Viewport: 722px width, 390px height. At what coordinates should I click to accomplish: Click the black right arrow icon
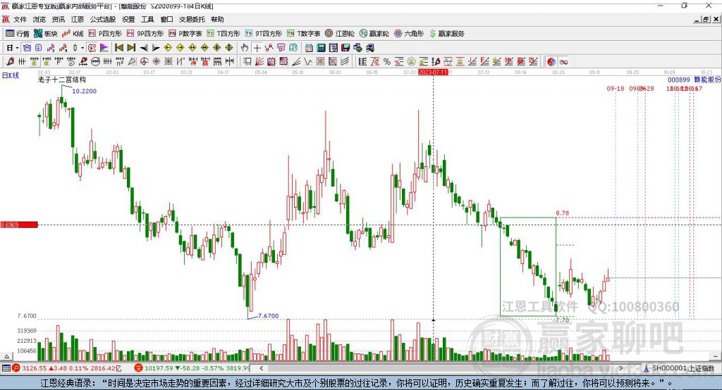pyautogui.click(x=156, y=48)
